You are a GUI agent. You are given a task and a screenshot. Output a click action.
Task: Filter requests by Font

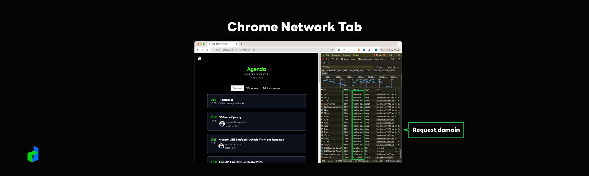point(356,71)
